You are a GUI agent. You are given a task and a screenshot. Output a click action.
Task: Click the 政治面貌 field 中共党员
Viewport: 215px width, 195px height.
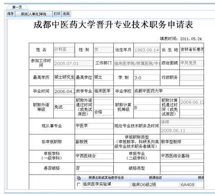[192, 63]
